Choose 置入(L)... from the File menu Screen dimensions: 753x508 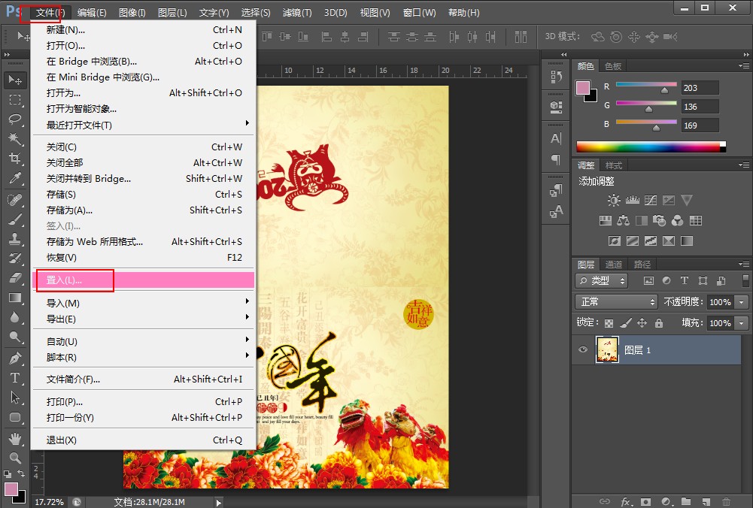click(x=143, y=280)
